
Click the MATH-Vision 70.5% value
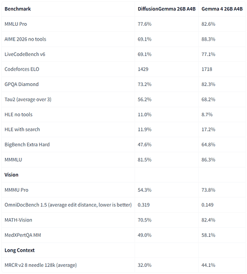click(144, 220)
